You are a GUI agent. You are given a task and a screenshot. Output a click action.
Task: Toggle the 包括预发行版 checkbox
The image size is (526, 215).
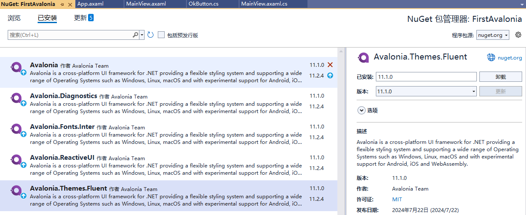click(x=161, y=35)
